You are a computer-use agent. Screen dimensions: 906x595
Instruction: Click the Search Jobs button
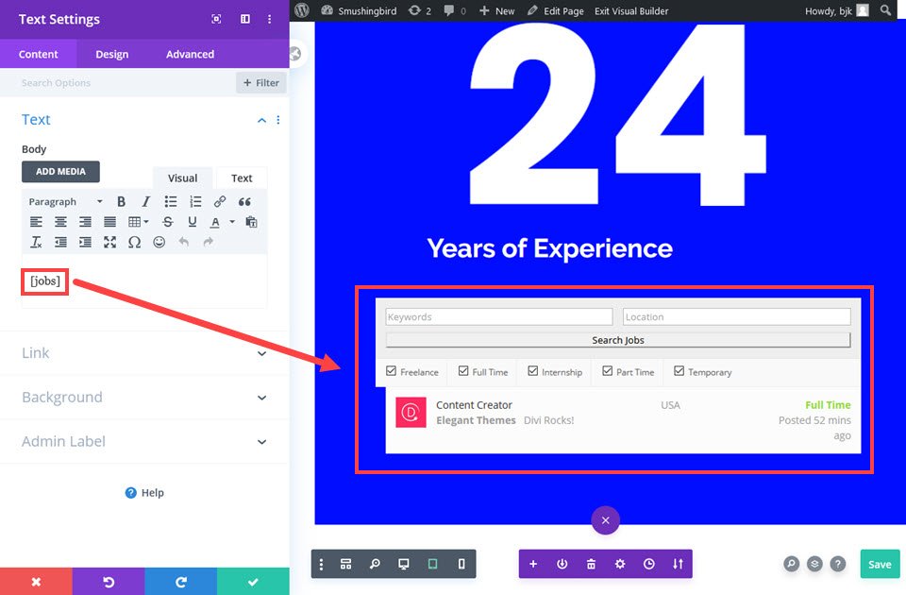click(x=617, y=340)
